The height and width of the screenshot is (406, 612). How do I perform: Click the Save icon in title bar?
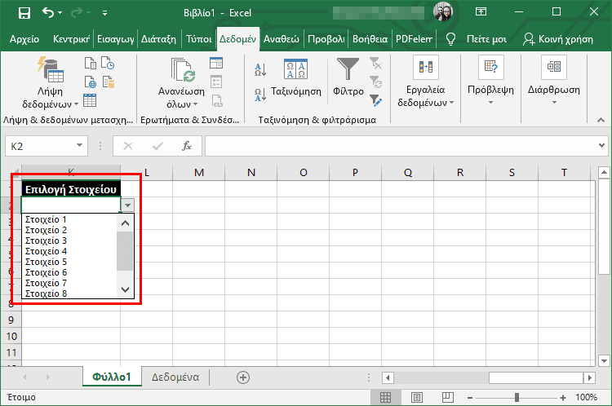tap(24, 13)
